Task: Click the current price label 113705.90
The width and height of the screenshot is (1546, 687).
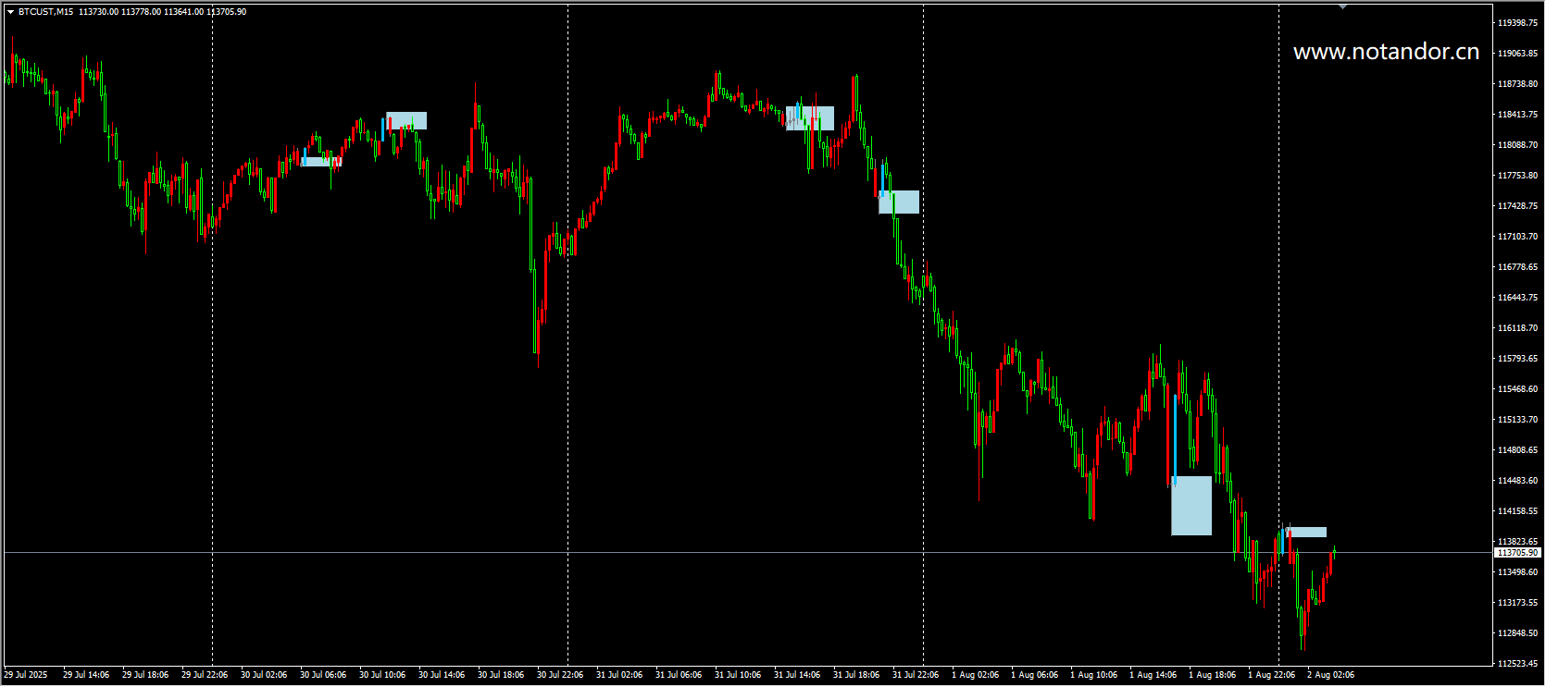Action: [x=1518, y=552]
